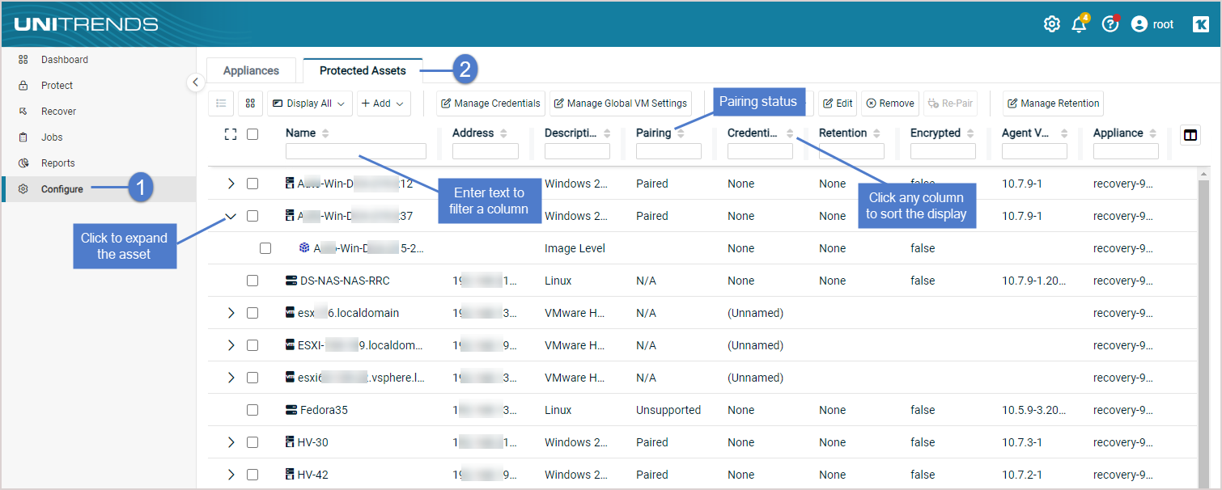Collapse the left sidebar with the chevron

point(195,82)
